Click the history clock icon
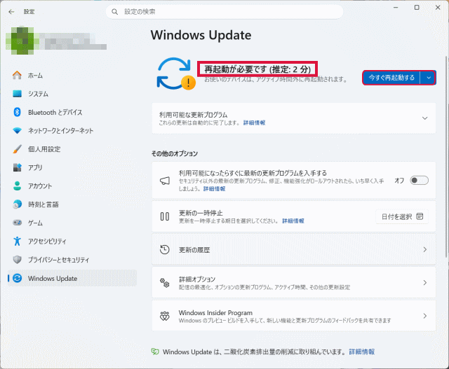 (165, 249)
